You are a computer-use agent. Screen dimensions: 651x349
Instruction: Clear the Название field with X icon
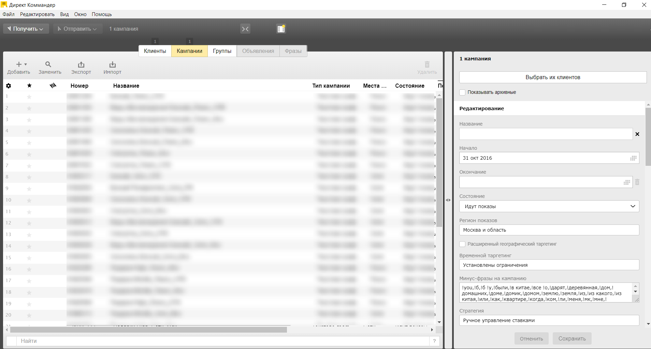tap(637, 134)
